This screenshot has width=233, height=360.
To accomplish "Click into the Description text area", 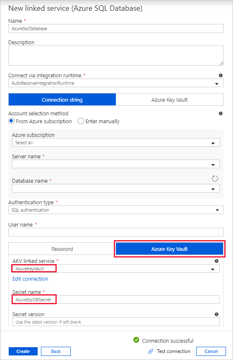I will click(116, 55).
